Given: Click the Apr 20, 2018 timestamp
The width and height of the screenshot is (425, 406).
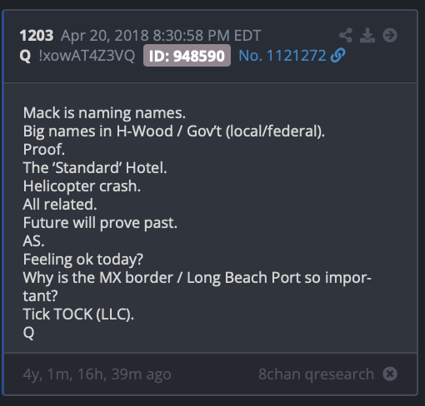Looking at the screenshot, I should click(161, 36).
